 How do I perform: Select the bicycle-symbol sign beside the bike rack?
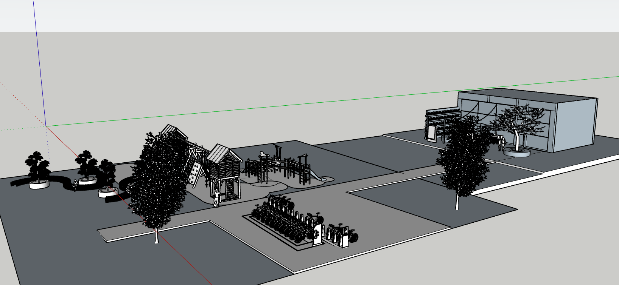317,234
